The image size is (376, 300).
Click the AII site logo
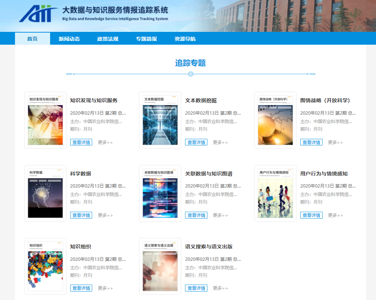(x=38, y=14)
